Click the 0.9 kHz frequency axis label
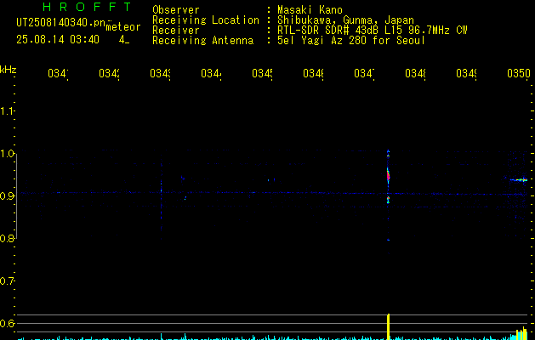The height and width of the screenshot is (340, 535). (x=7, y=196)
